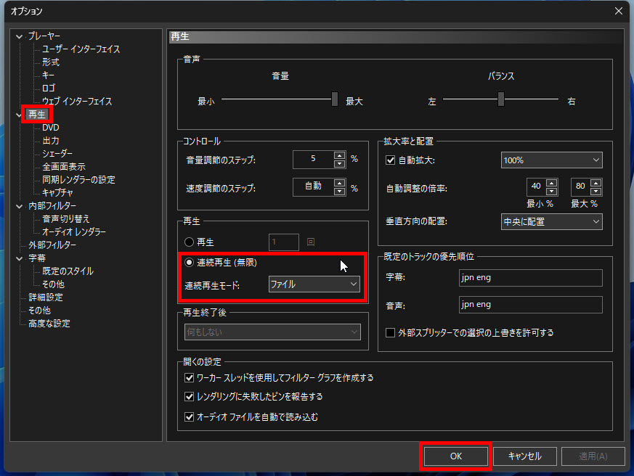The image size is (634, 476).
Task: Open the 連続再生モード dropdown
Action: coord(314,284)
